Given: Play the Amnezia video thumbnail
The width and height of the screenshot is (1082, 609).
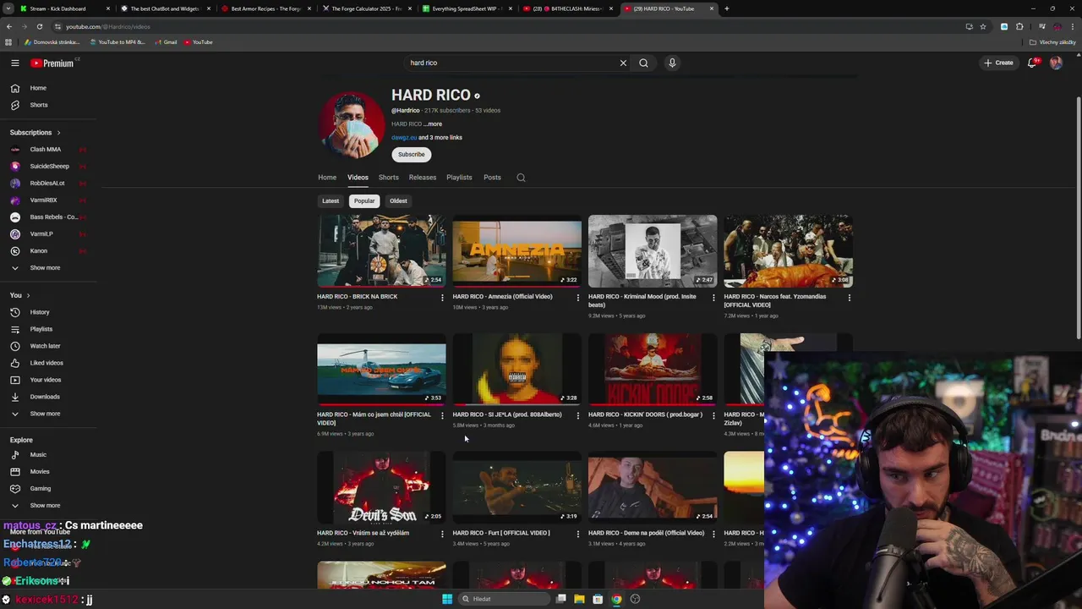Looking at the screenshot, I should tap(517, 251).
